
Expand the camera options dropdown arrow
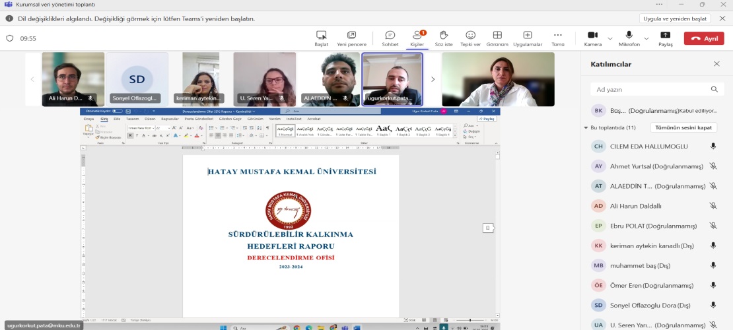click(x=610, y=38)
